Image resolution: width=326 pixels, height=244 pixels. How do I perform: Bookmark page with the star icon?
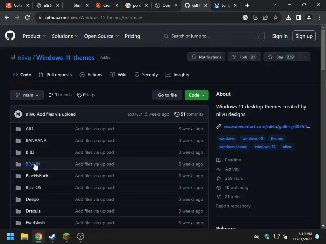pyautogui.click(x=275, y=18)
